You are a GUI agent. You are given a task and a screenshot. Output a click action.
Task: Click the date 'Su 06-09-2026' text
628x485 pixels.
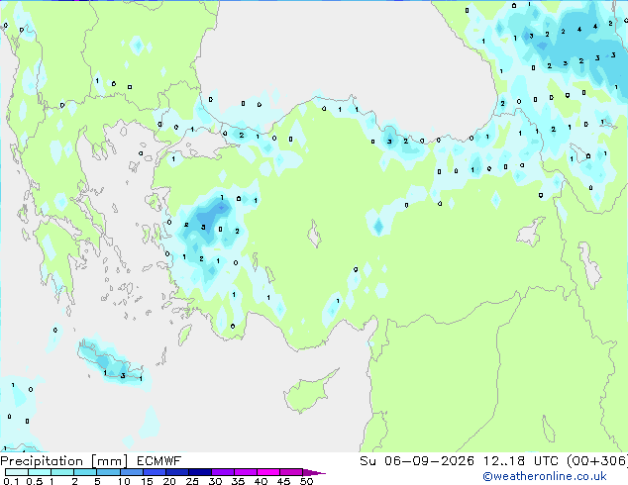pos(417,461)
